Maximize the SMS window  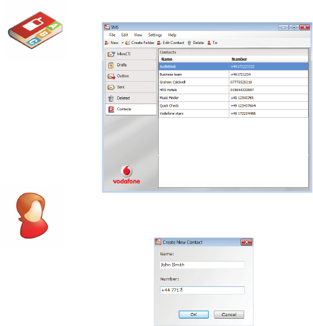[x=294, y=27]
